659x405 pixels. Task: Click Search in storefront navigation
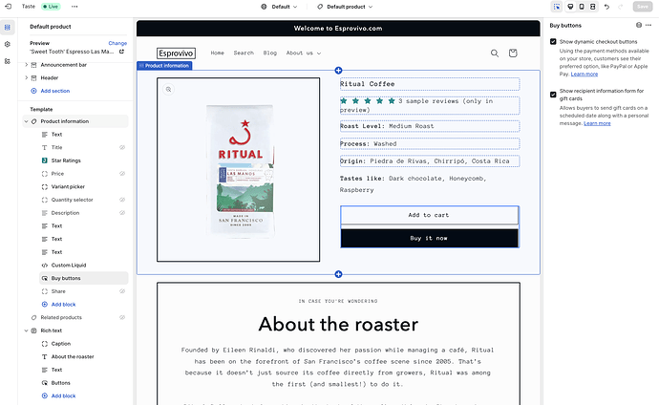tap(244, 53)
